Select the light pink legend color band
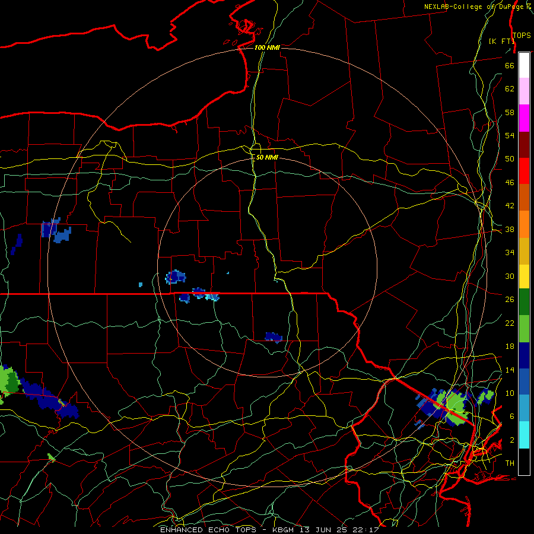The width and height of the screenshot is (534, 534). [x=524, y=91]
